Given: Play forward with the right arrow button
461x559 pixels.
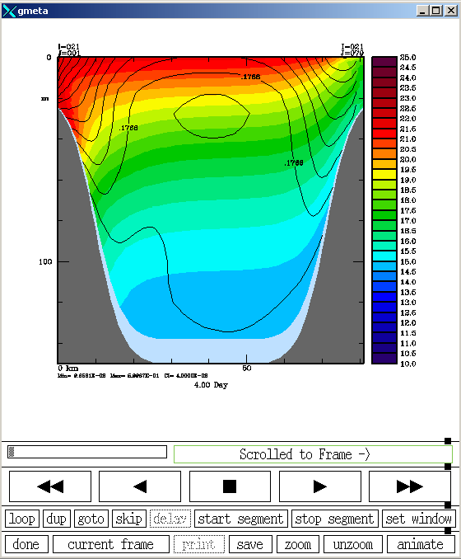Looking at the screenshot, I should (320, 486).
